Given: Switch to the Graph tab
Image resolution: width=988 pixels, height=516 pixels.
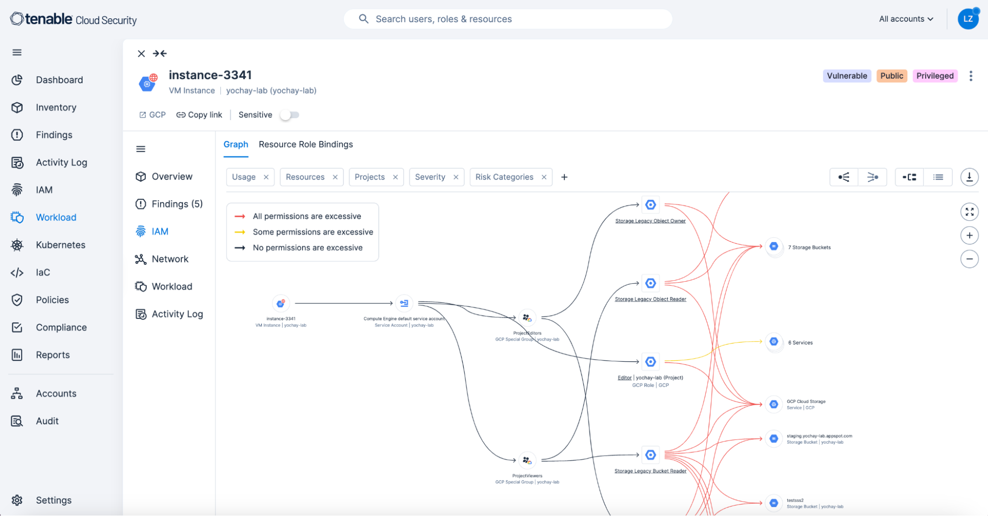Looking at the screenshot, I should (236, 144).
